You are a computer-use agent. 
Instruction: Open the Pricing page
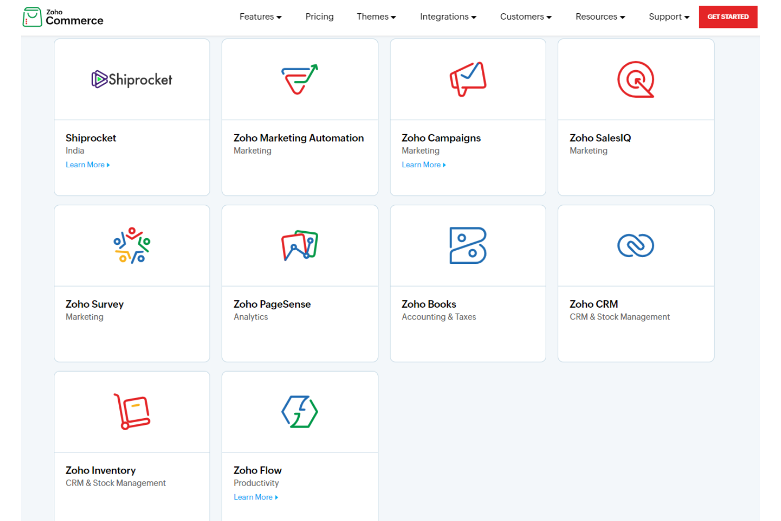319,16
